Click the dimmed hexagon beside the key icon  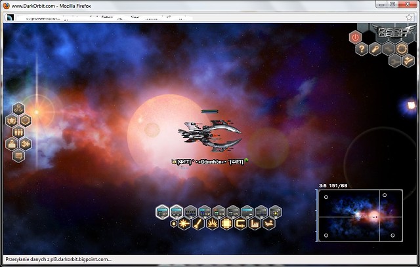point(388,49)
